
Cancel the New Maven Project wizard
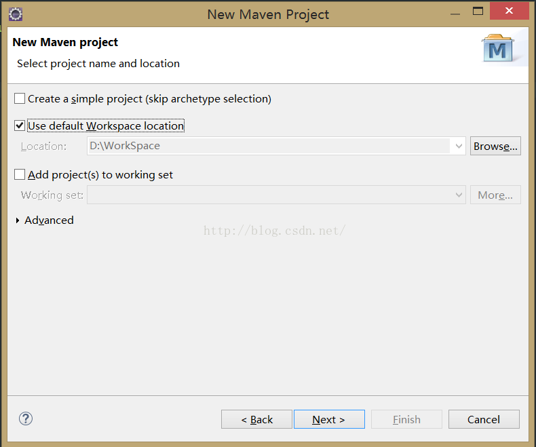tap(484, 419)
